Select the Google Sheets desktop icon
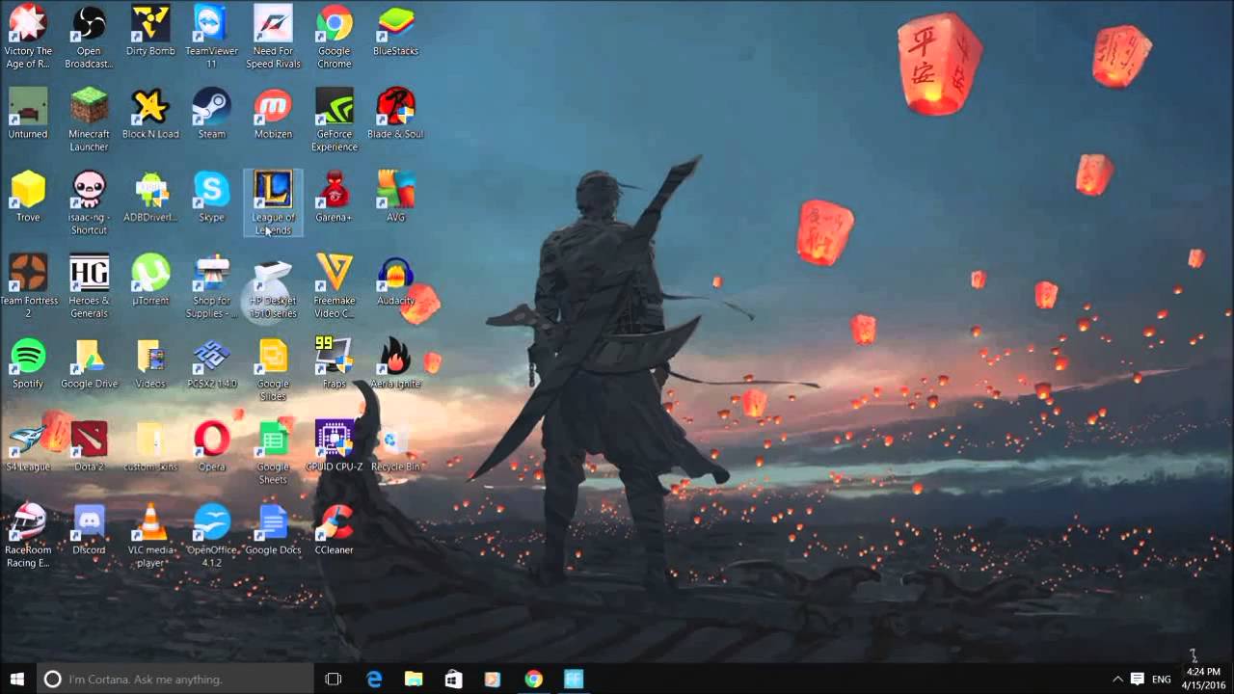Screen dimensions: 1234x694 click(273, 453)
